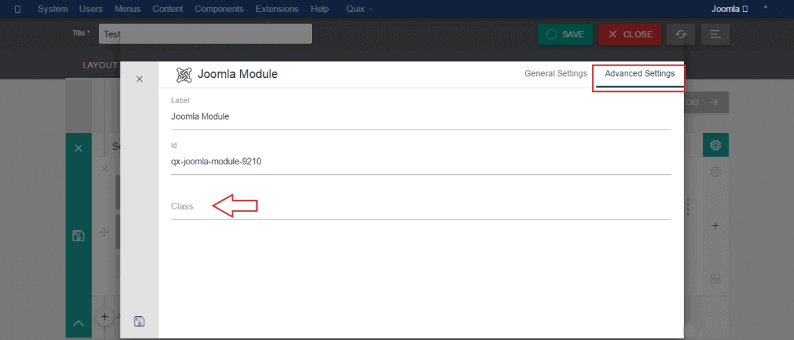Click the Joomla icon at far left of menu bar
The image size is (794, 340).
coord(17,8)
